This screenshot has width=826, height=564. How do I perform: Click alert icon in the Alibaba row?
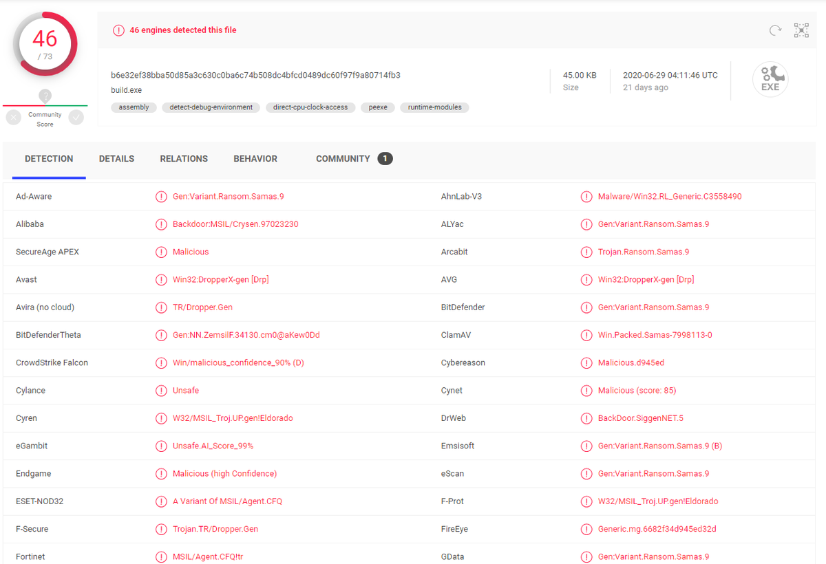point(161,224)
